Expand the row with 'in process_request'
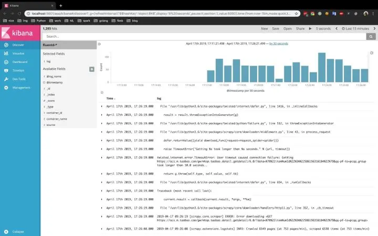 (101, 132)
